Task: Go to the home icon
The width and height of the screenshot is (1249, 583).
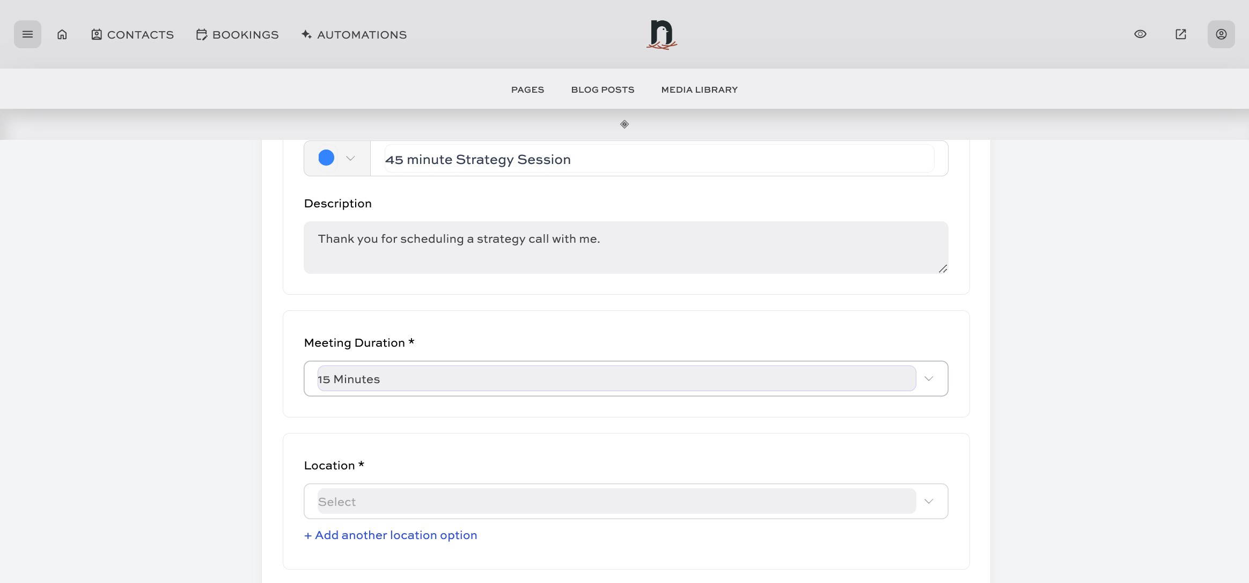Action: click(62, 34)
